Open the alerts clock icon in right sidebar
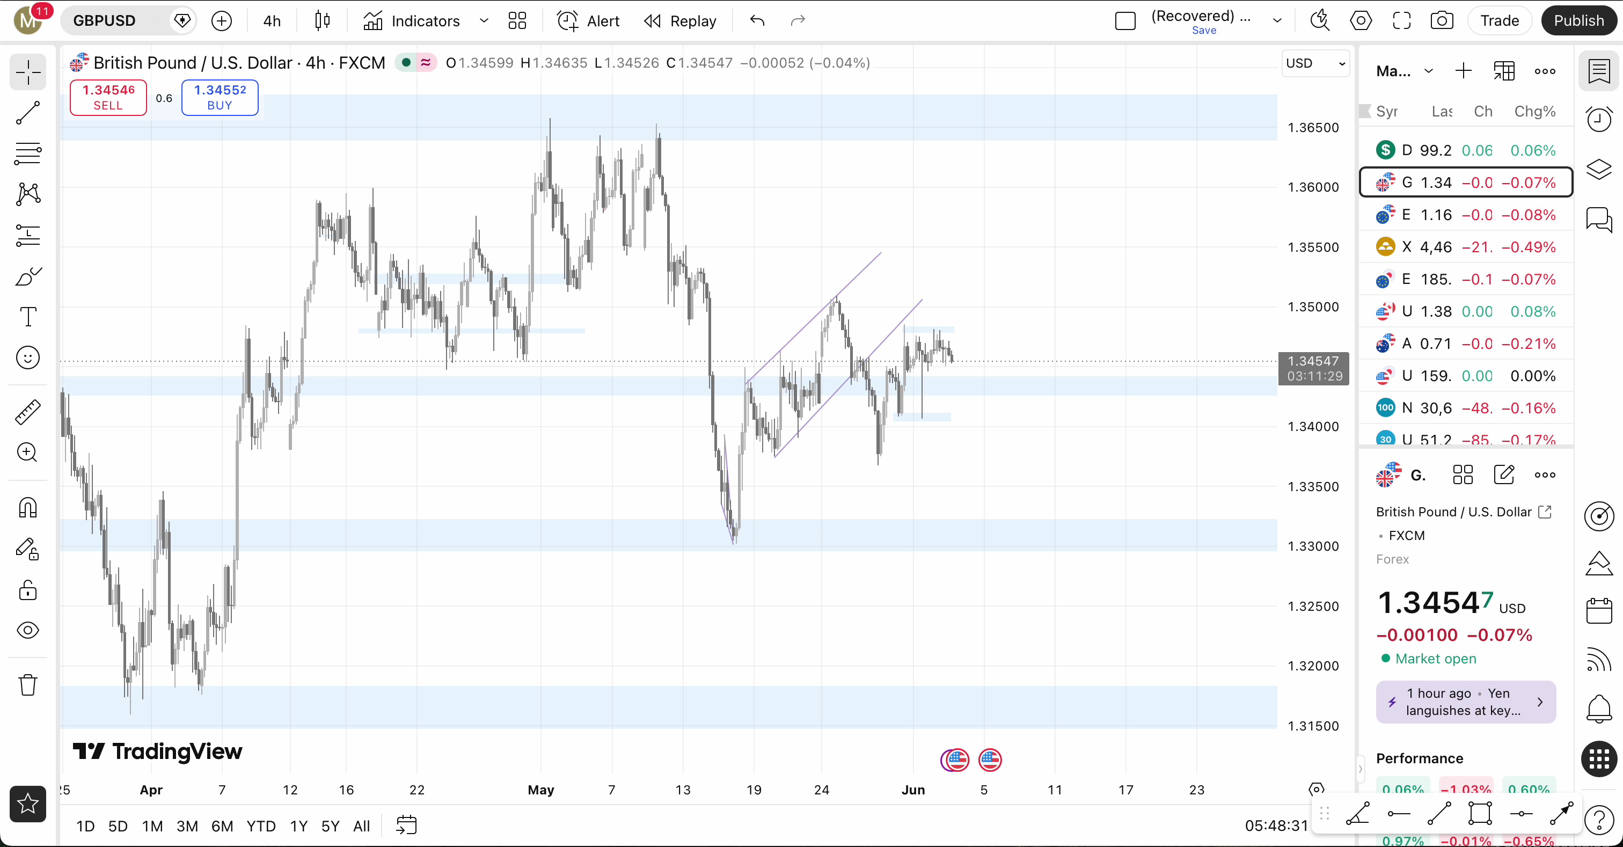The image size is (1623, 847). (1598, 119)
